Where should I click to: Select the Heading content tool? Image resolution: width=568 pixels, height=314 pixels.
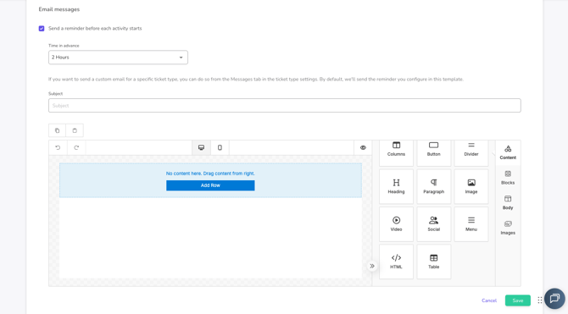pos(396,187)
